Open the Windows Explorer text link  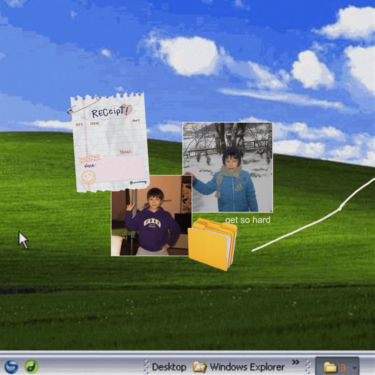(x=247, y=367)
